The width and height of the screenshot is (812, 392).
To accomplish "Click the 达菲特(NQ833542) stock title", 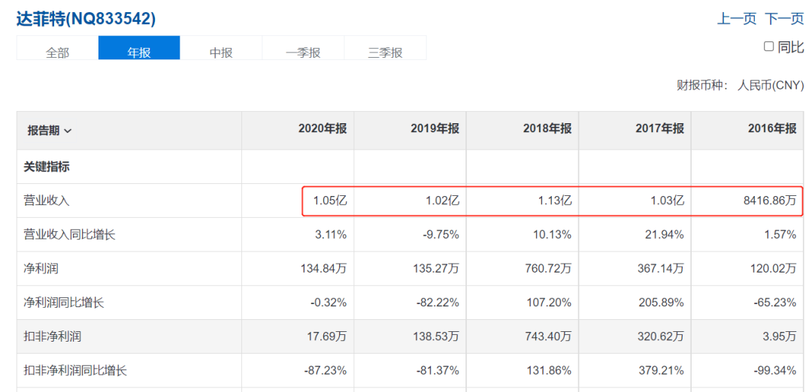I will point(86,19).
